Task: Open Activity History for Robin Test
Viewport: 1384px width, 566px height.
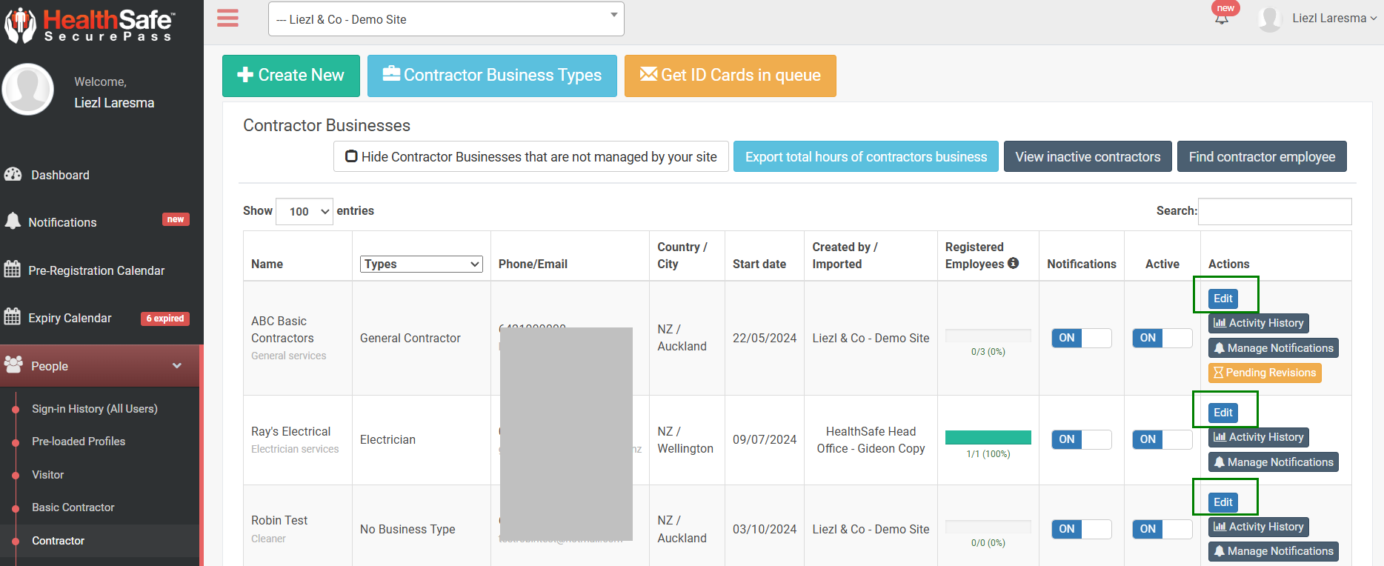Action: point(1259,527)
